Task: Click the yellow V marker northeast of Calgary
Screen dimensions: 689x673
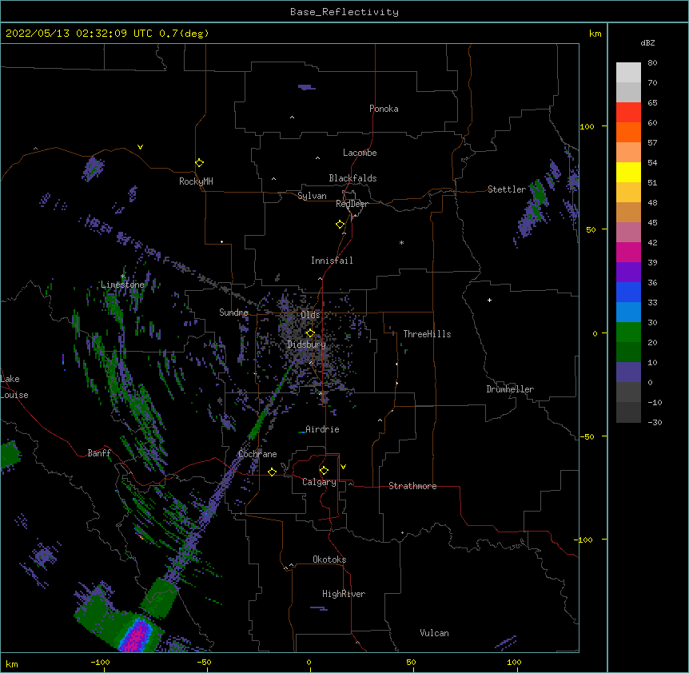Action: [343, 467]
